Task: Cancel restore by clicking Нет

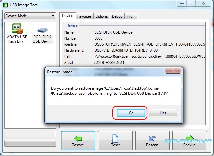Action: tap(163, 113)
